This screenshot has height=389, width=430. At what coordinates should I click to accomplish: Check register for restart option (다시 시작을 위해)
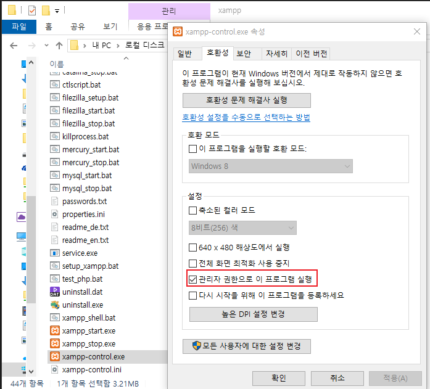point(192,295)
